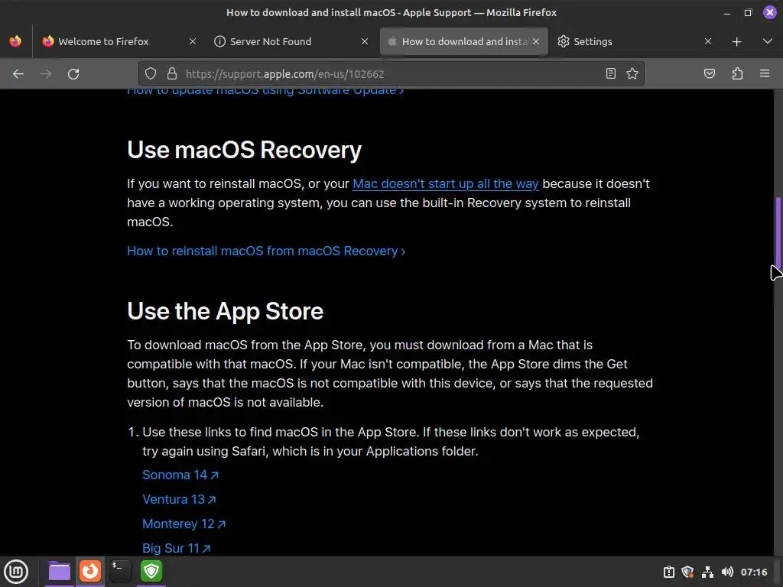Save page to Pocket

point(709,74)
